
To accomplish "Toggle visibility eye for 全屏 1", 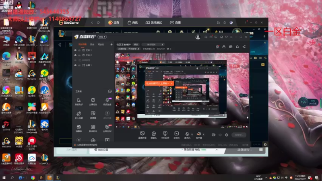I will pyautogui.click(x=75, y=65).
